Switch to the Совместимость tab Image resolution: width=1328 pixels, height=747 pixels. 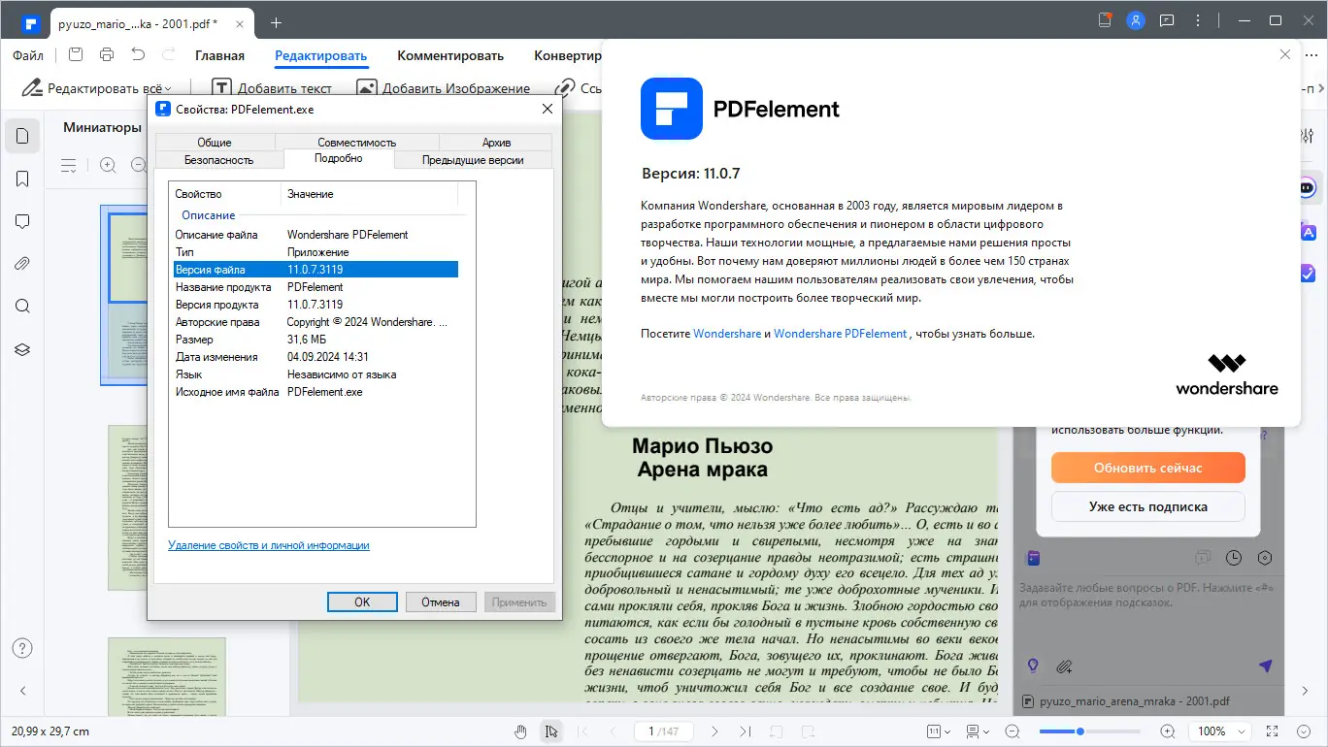coord(357,143)
